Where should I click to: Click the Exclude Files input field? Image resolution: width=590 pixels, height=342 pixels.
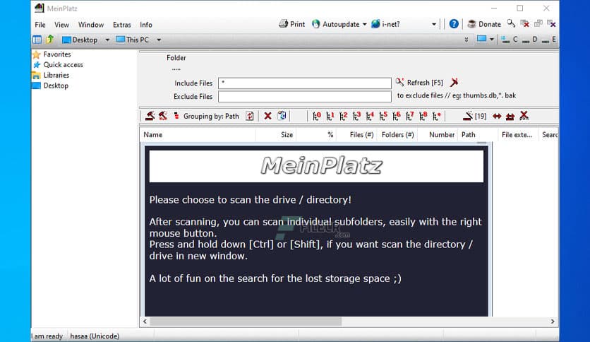304,96
